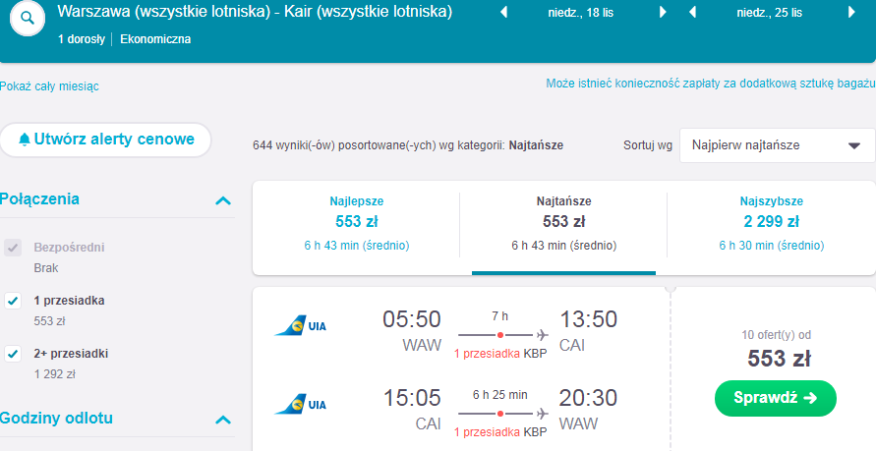Viewport: 876px width, 451px height.
Task: Click return departure time 15:05
Action: point(412,398)
